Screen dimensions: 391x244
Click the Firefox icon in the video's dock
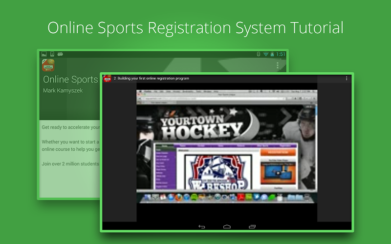pyautogui.click(x=178, y=198)
